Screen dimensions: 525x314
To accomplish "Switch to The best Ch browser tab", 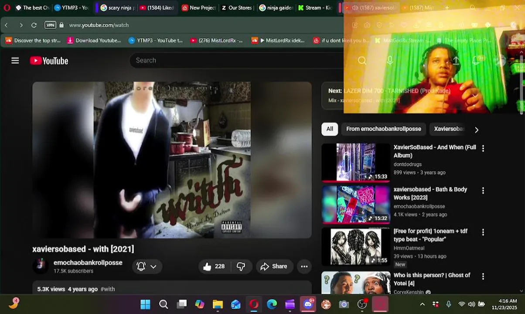I will (x=32, y=7).
